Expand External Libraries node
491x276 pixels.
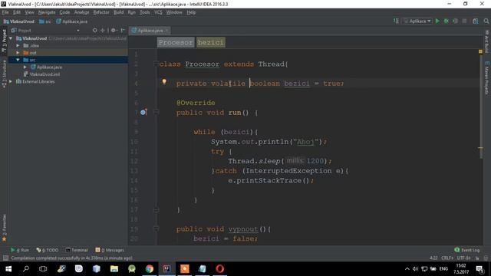(11, 81)
